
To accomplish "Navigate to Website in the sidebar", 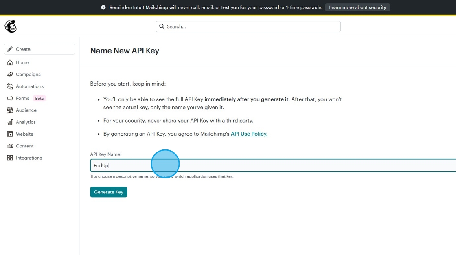I will click(x=24, y=134).
